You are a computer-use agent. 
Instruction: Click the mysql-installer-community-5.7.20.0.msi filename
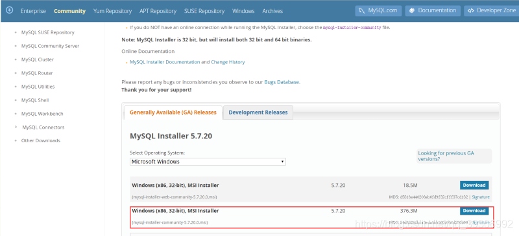[170, 222]
